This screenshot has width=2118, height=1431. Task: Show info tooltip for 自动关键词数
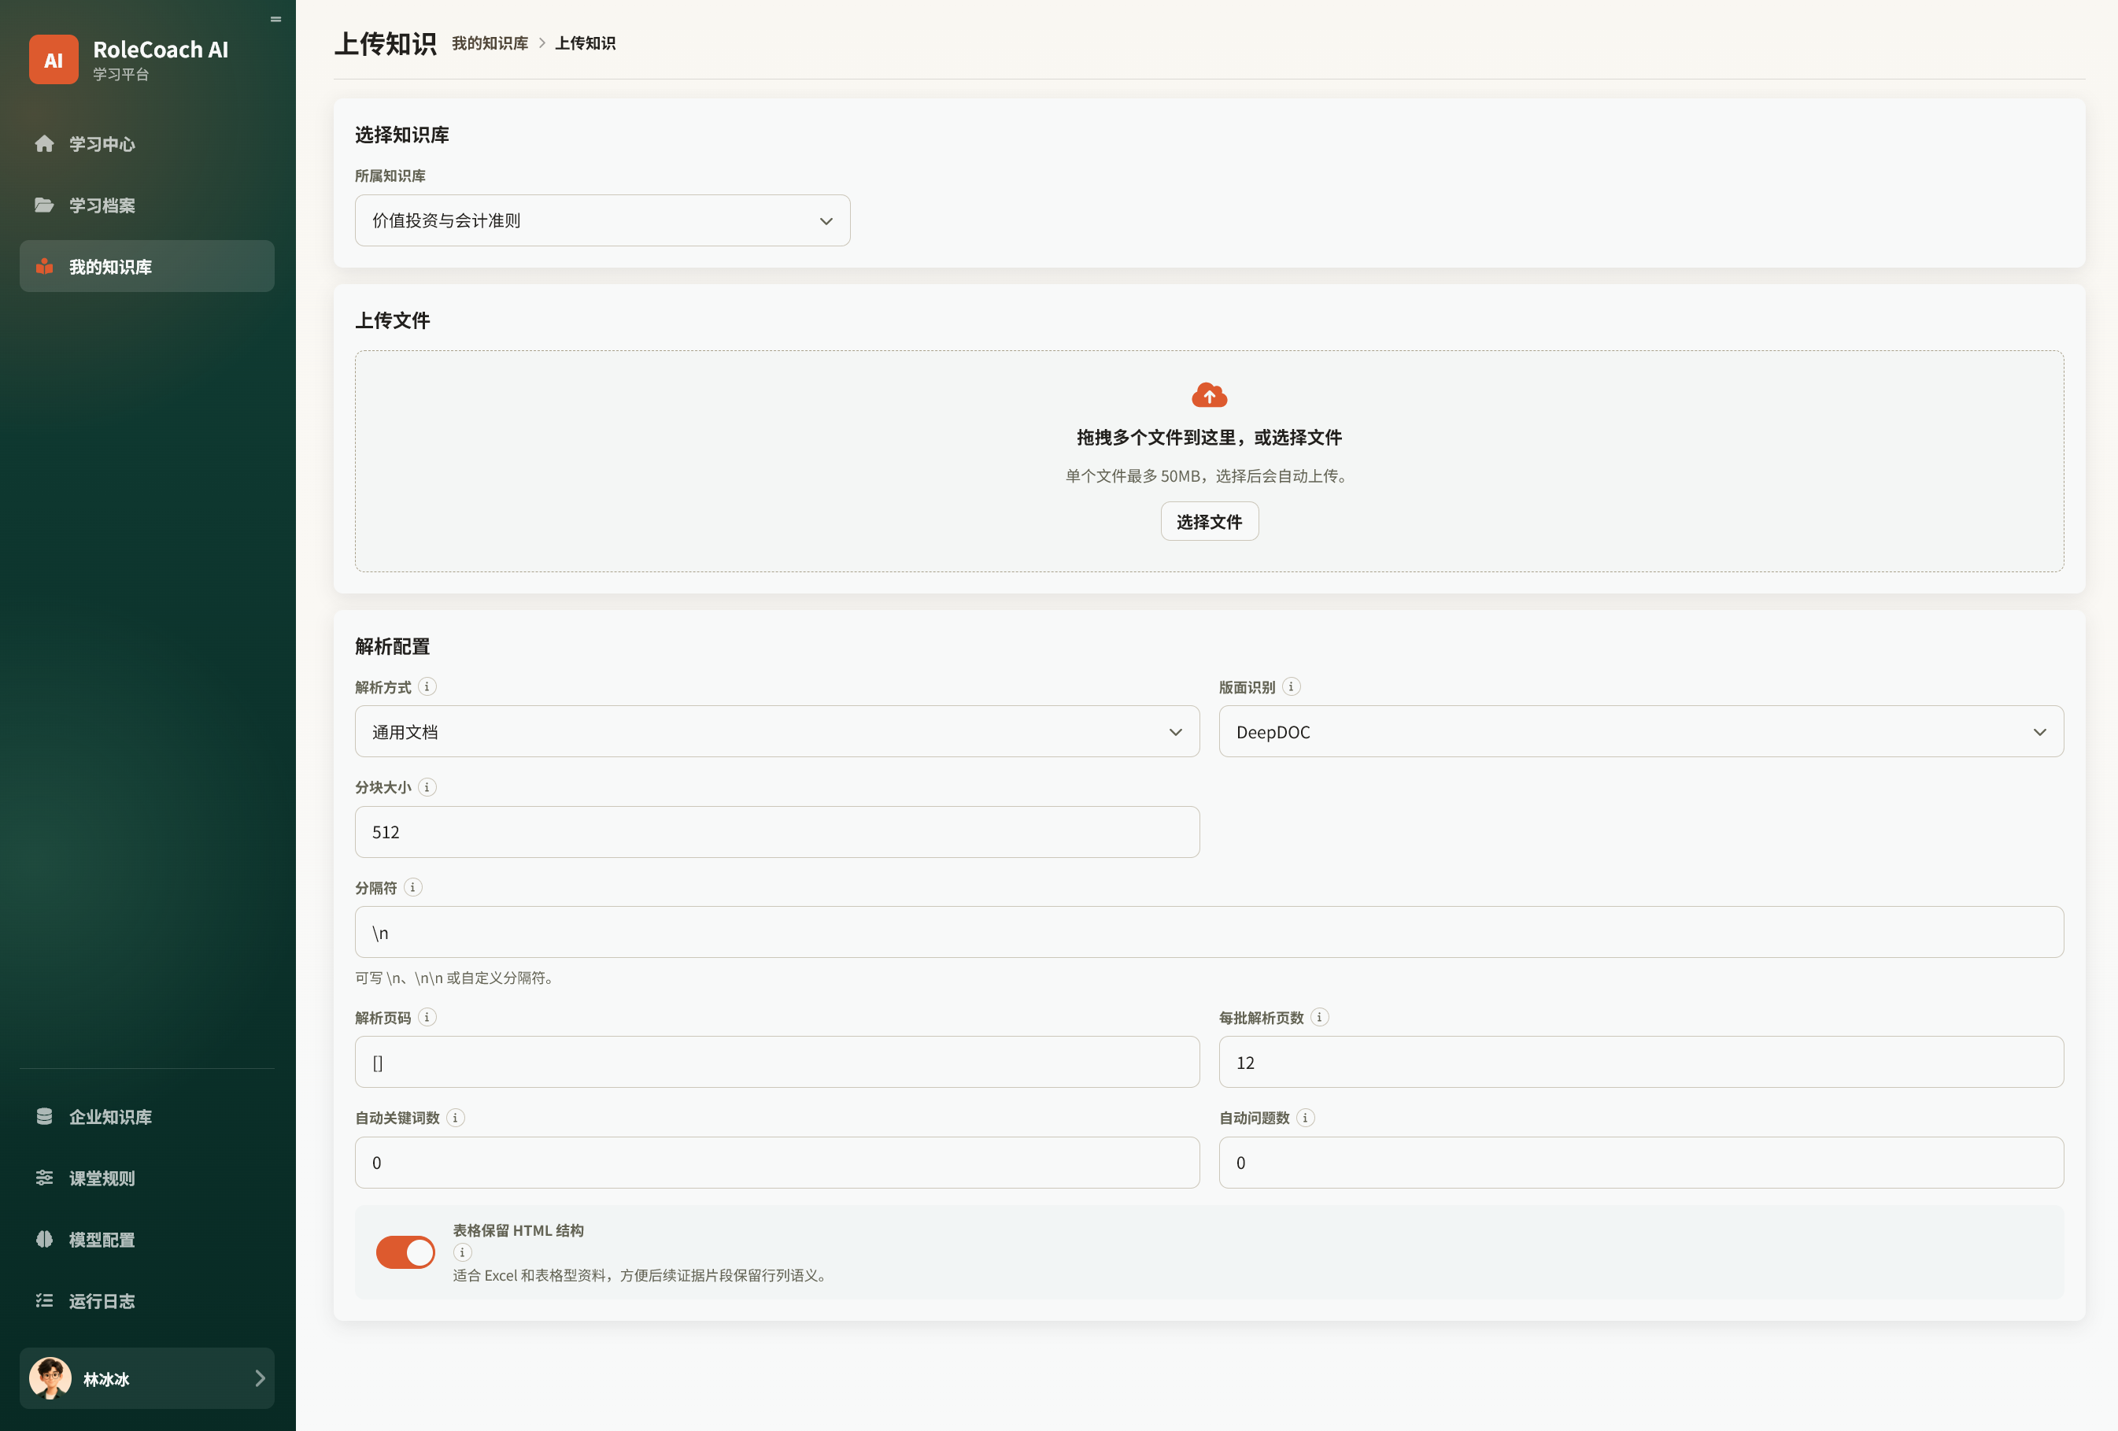click(x=456, y=1118)
